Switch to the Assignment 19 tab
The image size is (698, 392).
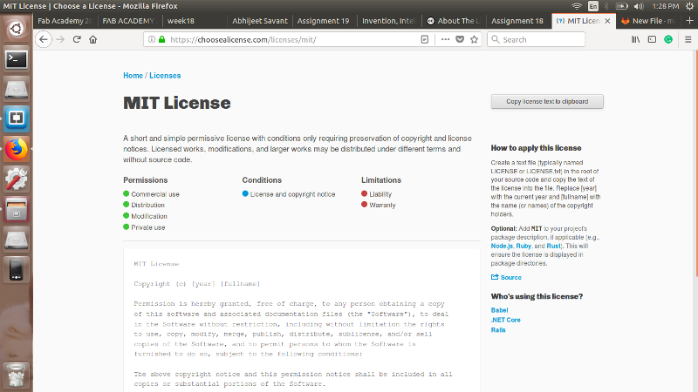[x=324, y=20]
